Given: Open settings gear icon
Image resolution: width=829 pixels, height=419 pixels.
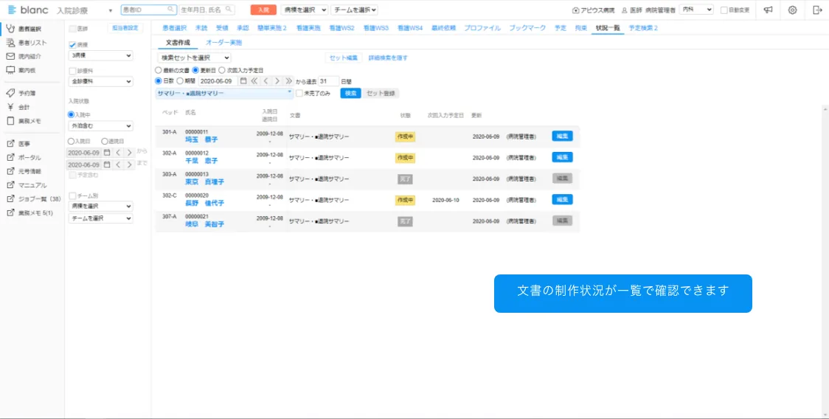Looking at the screenshot, I should (x=793, y=10).
